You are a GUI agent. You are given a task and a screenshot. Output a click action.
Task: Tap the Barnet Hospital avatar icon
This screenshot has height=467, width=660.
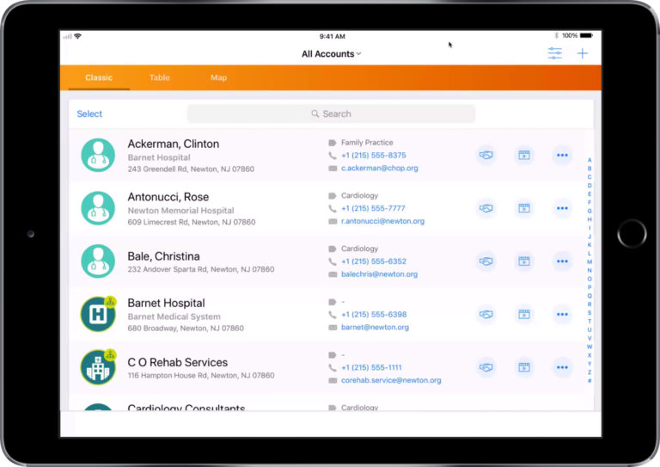tap(98, 314)
